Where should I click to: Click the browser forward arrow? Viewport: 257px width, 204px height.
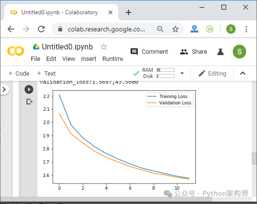(26, 29)
